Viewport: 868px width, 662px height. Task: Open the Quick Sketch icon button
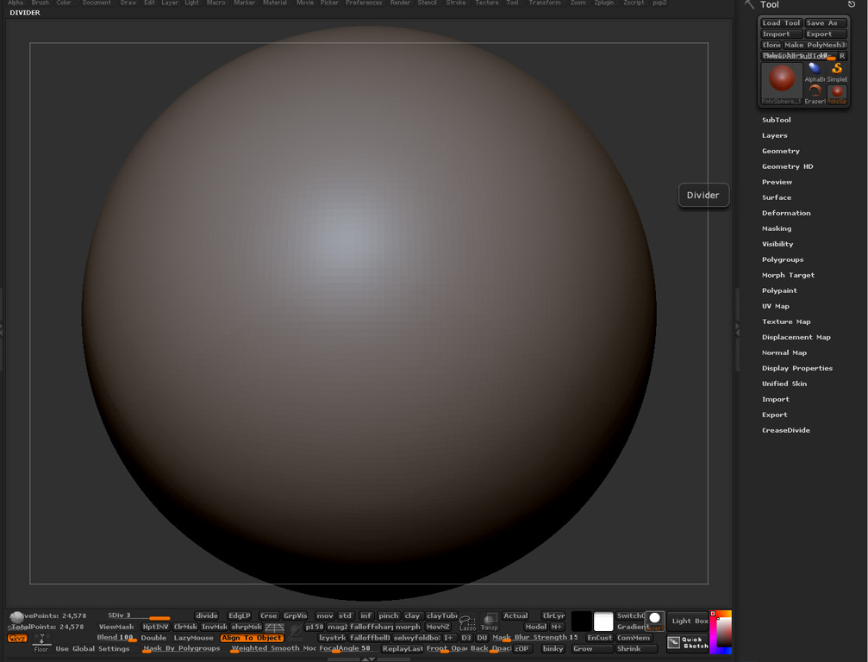pyautogui.click(x=688, y=643)
